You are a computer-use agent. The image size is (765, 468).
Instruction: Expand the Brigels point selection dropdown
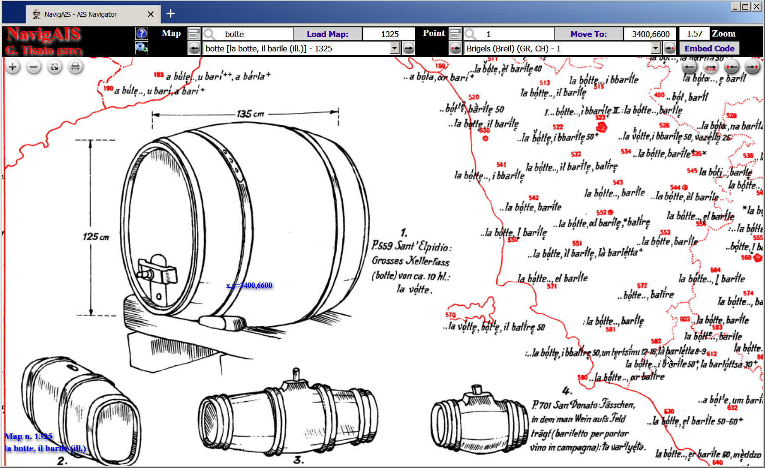pos(655,48)
